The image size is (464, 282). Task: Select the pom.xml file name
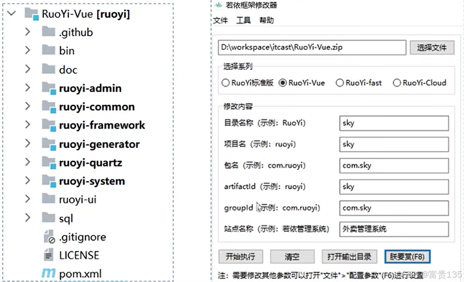coord(80,274)
